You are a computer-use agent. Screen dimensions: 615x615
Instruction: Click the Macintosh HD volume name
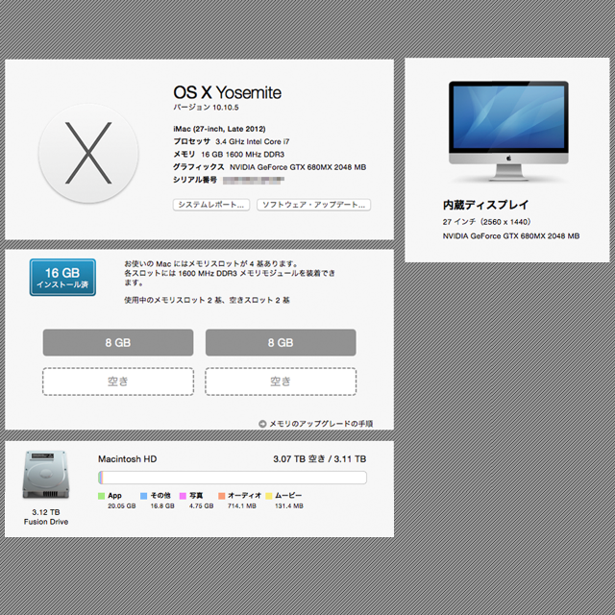(x=128, y=459)
